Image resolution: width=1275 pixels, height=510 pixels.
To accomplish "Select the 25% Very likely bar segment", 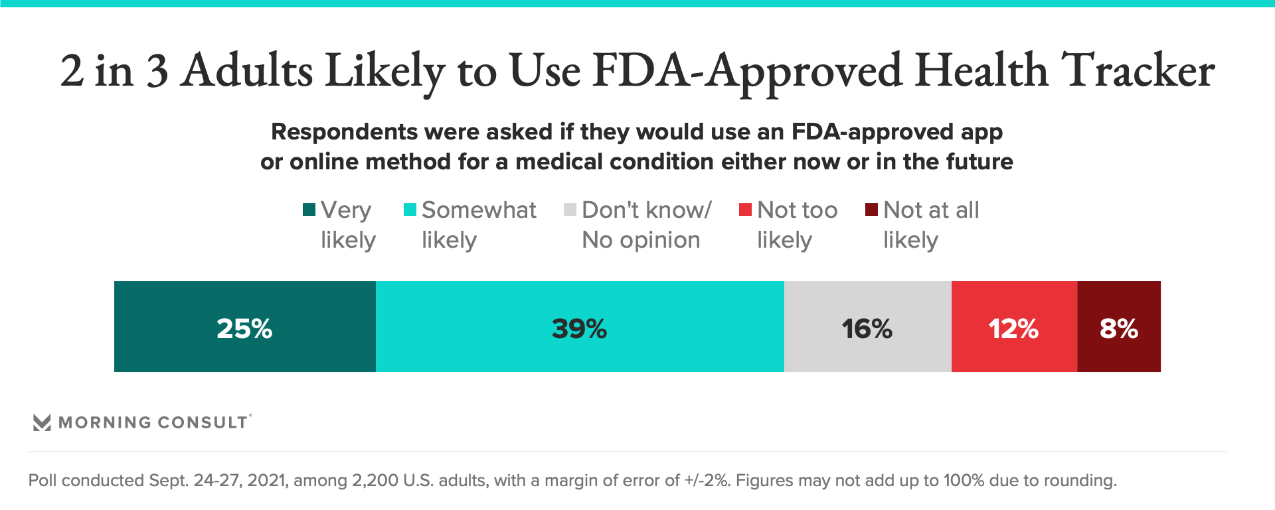I will click(x=244, y=327).
